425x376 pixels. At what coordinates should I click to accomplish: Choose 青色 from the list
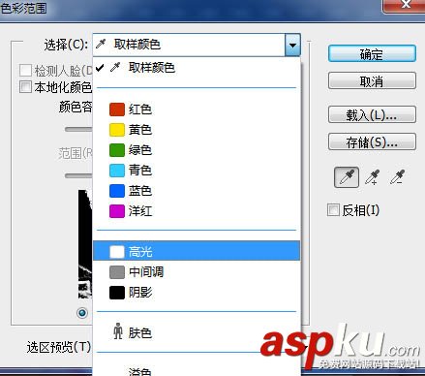point(197,171)
